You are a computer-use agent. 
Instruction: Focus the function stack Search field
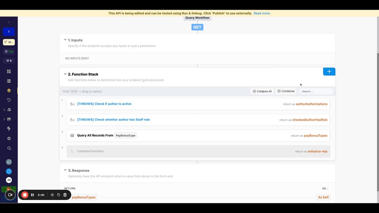tap(316, 91)
